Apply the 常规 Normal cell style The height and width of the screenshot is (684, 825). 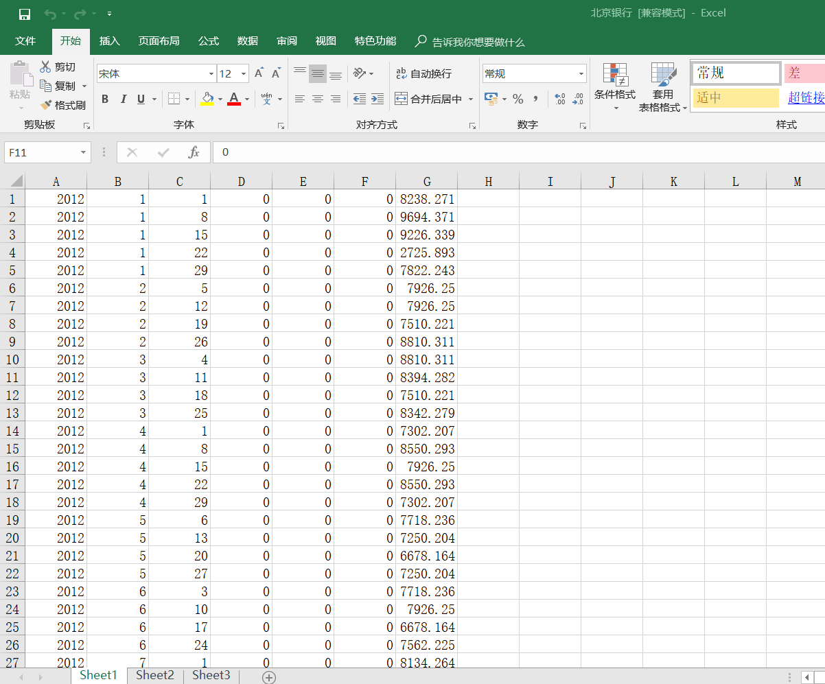point(735,73)
